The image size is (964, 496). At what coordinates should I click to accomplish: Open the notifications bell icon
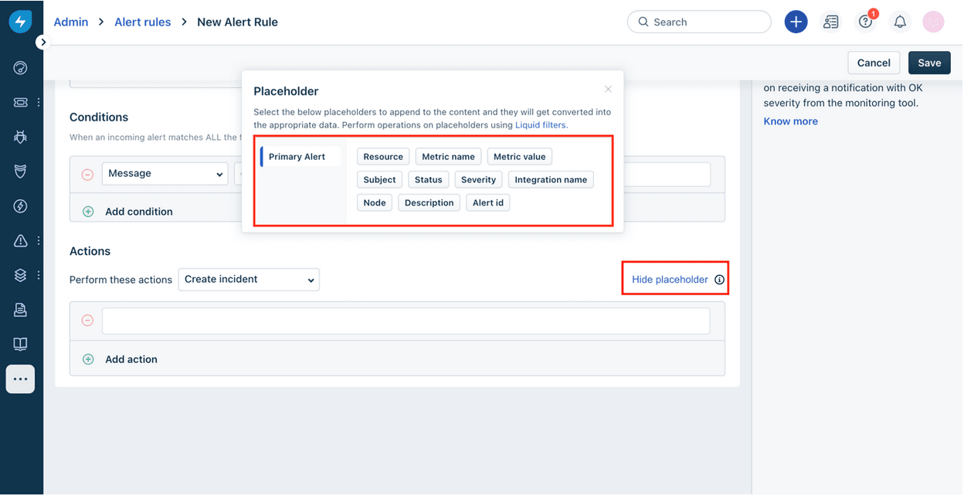point(900,22)
